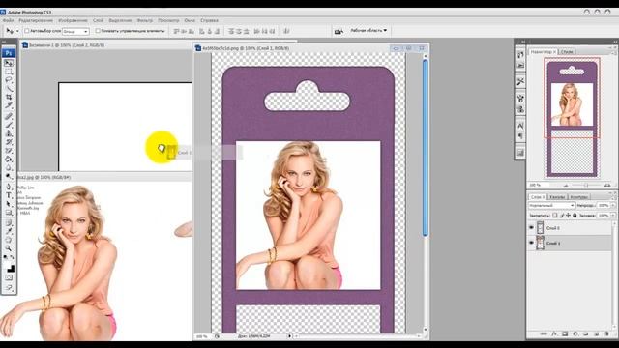This screenshot has width=619, height=348.
Task: Switch to the Контуры tab
Action: [x=579, y=196]
